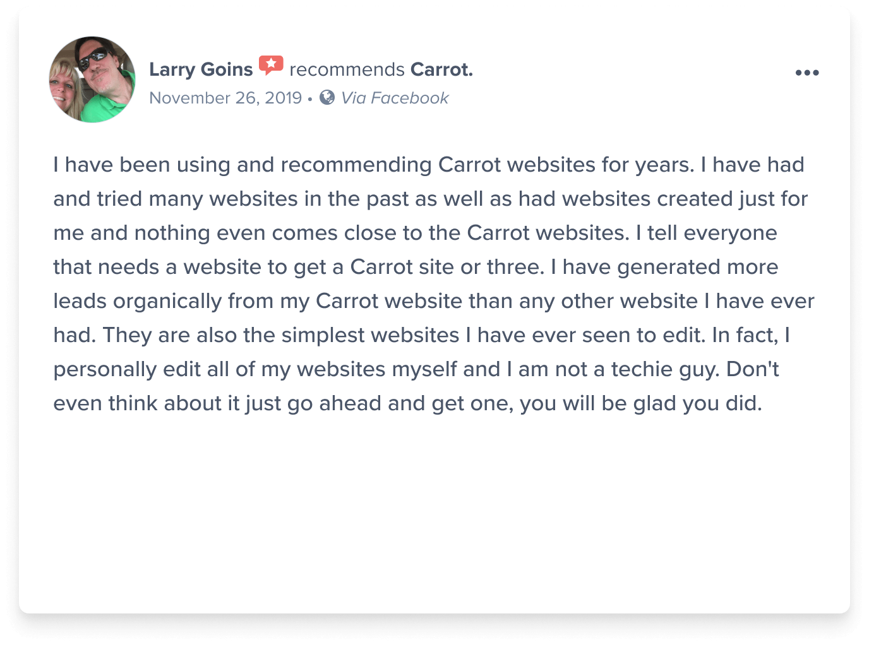Click the sentence starting I have been using
869x645 pixels.
click(x=373, y=165)
